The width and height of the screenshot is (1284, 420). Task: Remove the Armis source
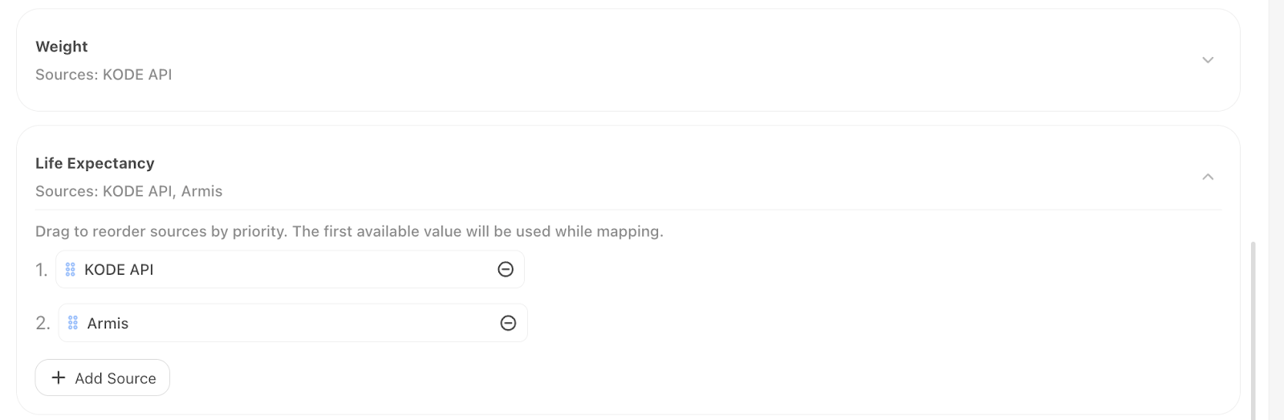508,323
